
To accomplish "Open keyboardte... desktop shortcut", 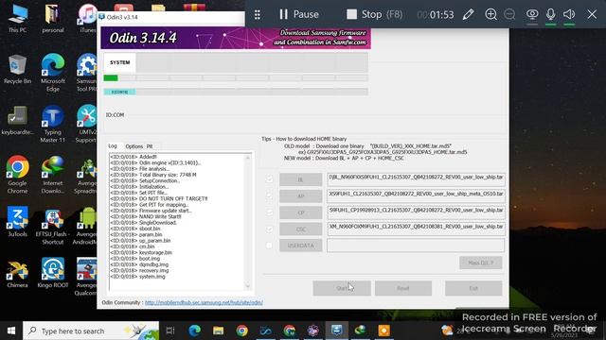I will [x=17, y=121].
